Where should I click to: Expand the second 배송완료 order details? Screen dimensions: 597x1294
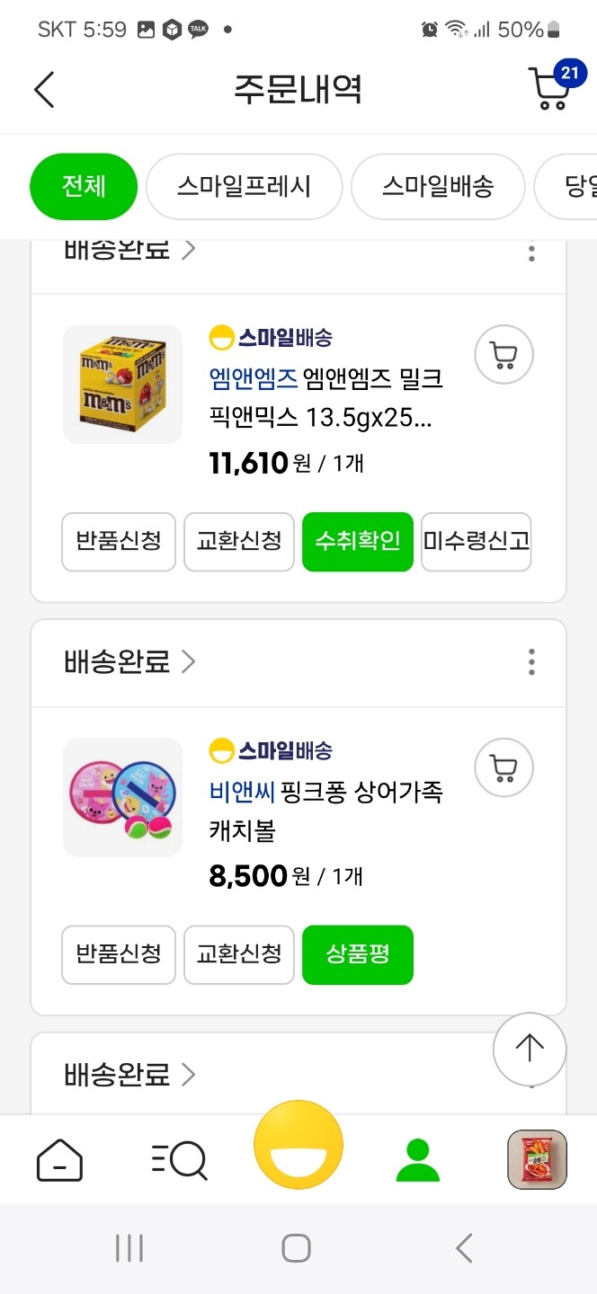tap(129, 661)
